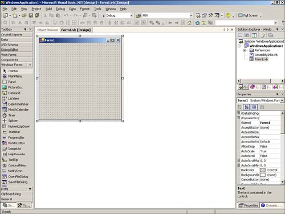Open the General toolbox section
This screenshot has height=214, width=285.
tap(17, 199)
